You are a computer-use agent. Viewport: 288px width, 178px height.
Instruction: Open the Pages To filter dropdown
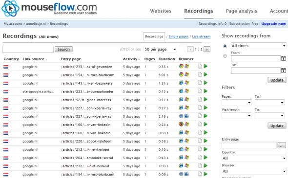click(269, 103)
